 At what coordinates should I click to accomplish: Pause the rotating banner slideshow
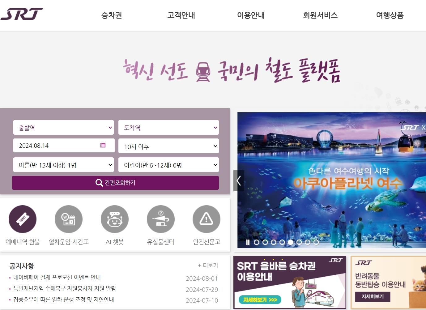coord(248,242)
